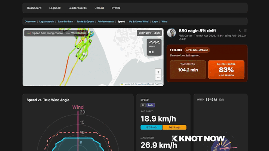Open the Laps tab
The width and height of the screenshot is (269, 151).
click(155, 22)
